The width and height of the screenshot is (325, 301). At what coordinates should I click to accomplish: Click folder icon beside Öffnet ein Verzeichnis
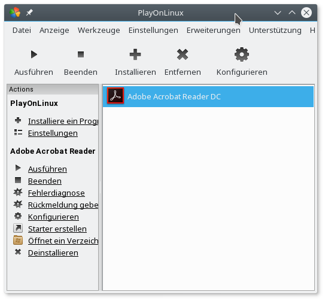point(18,240)
